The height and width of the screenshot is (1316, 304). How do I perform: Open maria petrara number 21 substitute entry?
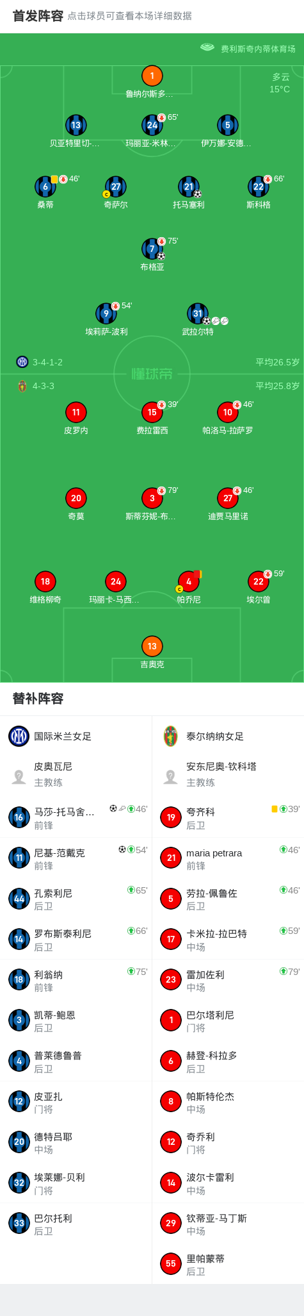coord(228,858)
